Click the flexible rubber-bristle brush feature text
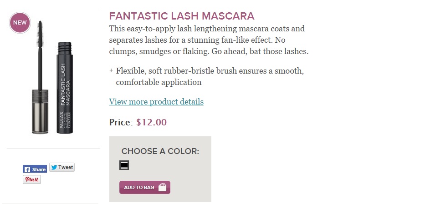 click(210, 77)
